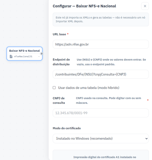Click the 'CNPJ de consulta' label
The image size is (152, 160).
(x=59, y=100)
